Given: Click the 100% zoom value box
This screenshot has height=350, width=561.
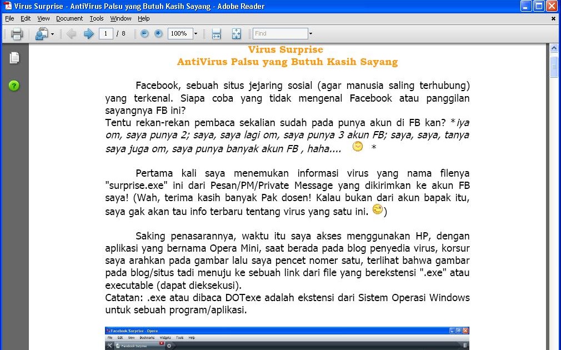Looking at the screenshot, I should 180,34.
